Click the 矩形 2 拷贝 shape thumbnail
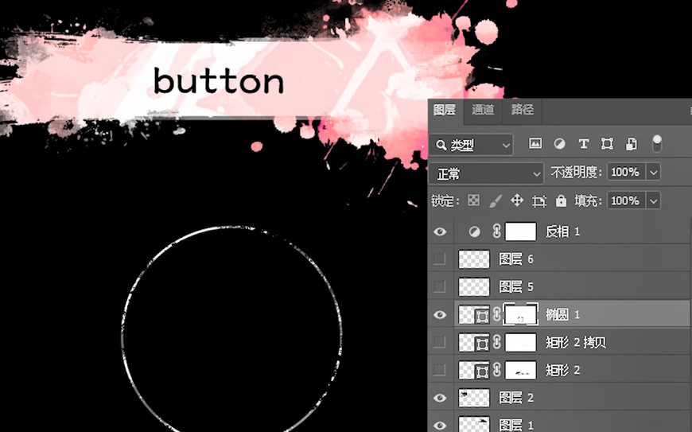The width and height of the screenshot is (692, 432). click(474, 342)
